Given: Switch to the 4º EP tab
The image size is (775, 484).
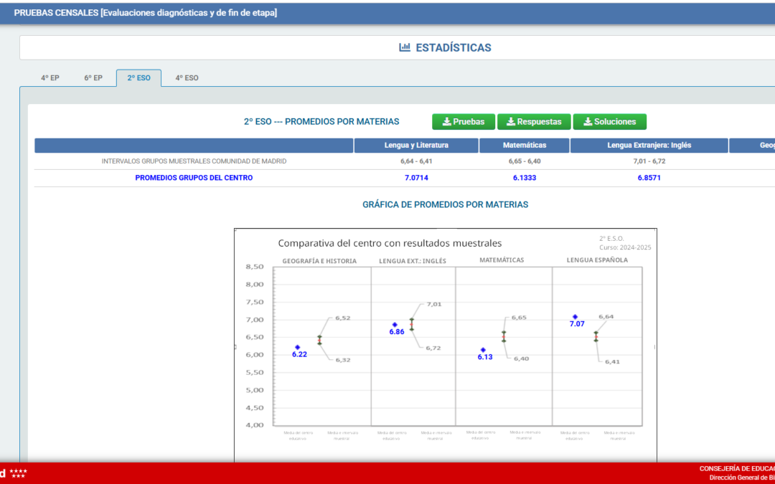Looking at the screenshot, I should coord(50,78).
